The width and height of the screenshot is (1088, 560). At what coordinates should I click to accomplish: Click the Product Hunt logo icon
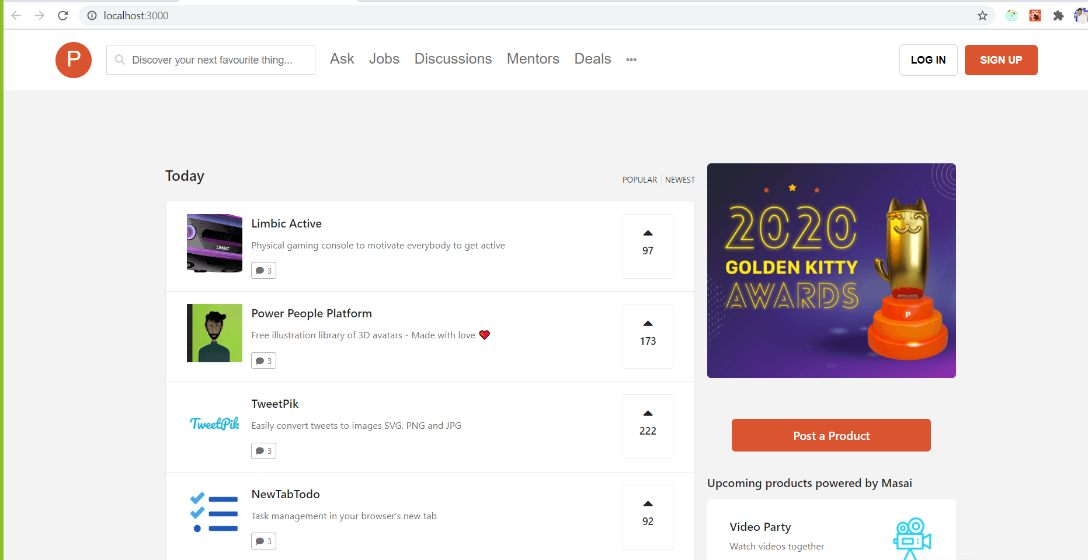tap(74, 60)
